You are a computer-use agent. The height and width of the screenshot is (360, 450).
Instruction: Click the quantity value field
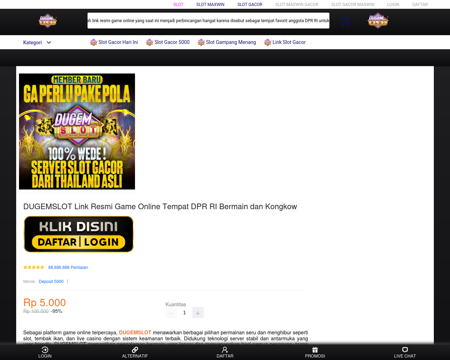point(185,313)
